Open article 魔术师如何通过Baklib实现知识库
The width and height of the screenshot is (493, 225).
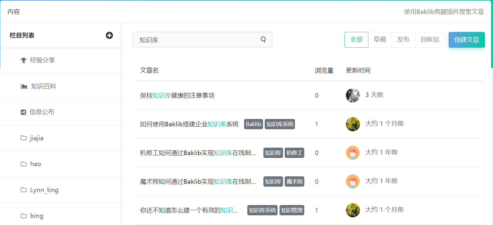point(198,181)
